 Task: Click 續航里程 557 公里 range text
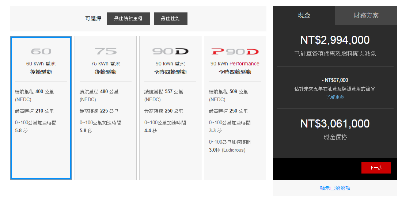coord(164,92)
